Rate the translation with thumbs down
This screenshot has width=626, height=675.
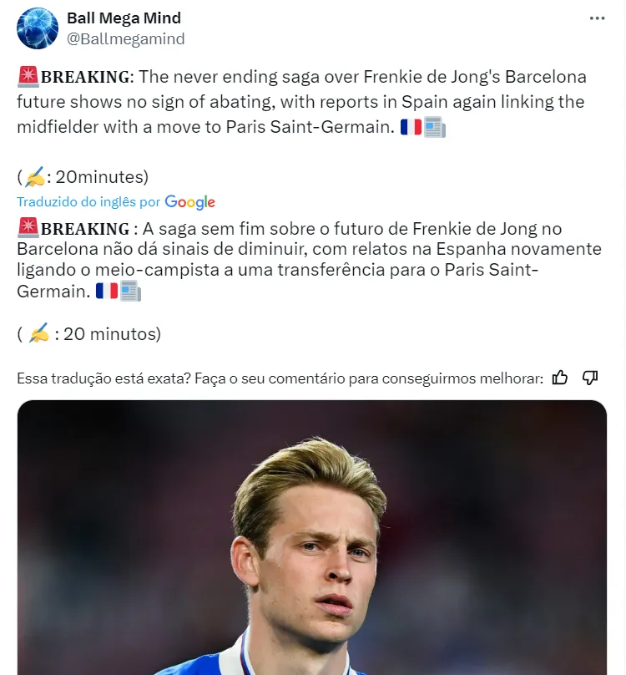[x=590, y=378]
